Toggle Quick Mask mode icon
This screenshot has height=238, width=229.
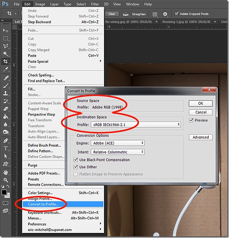point(6,203)
